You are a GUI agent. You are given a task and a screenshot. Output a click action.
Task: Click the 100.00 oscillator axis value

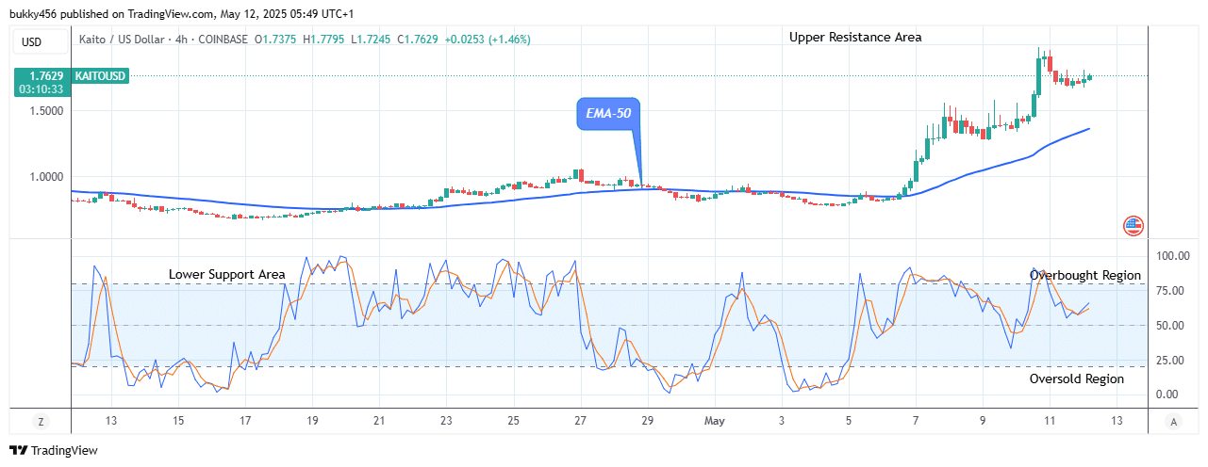tap(1172, 256)
